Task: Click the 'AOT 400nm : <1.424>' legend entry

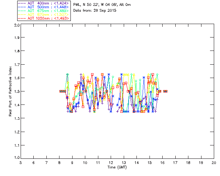Action: click(x=43, y=3)
